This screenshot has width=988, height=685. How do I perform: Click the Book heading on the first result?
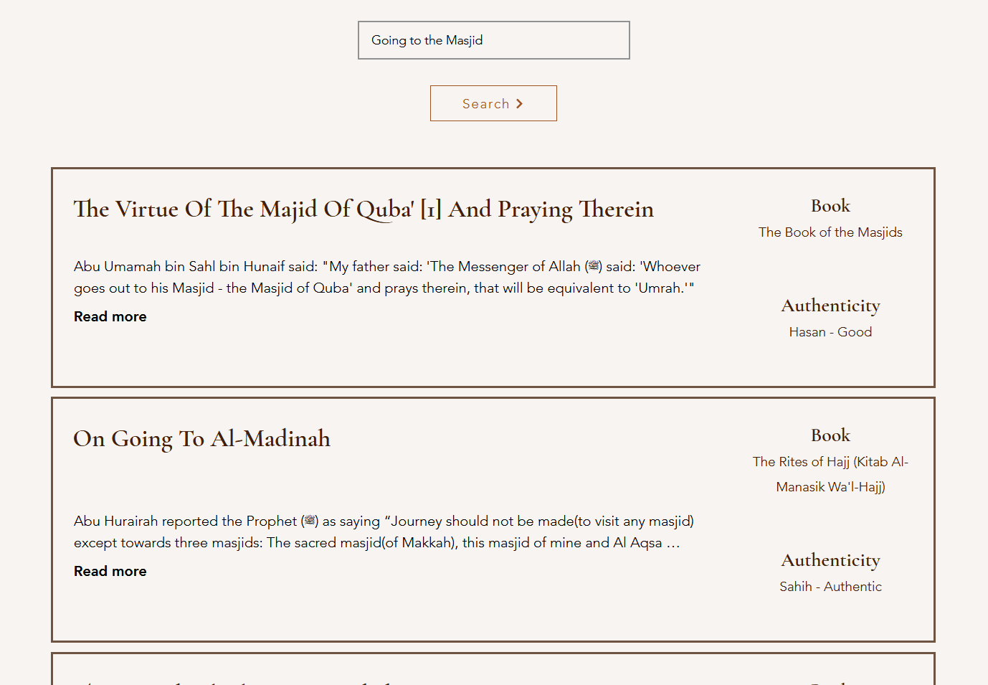(830, 206)
